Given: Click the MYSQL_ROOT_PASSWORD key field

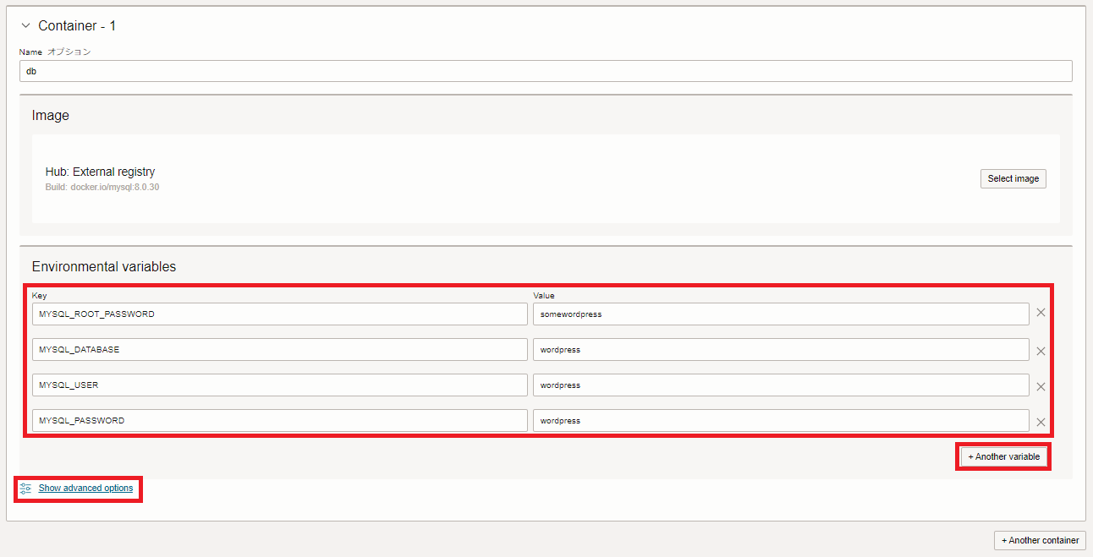Looking at the screenshot, I should point(279,314).
